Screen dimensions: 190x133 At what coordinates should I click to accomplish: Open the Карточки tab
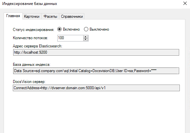32,16
